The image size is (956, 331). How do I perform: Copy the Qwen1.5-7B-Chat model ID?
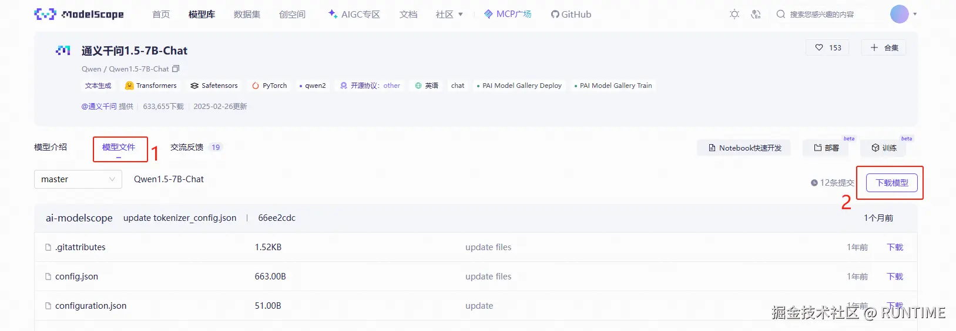[176, 69]
